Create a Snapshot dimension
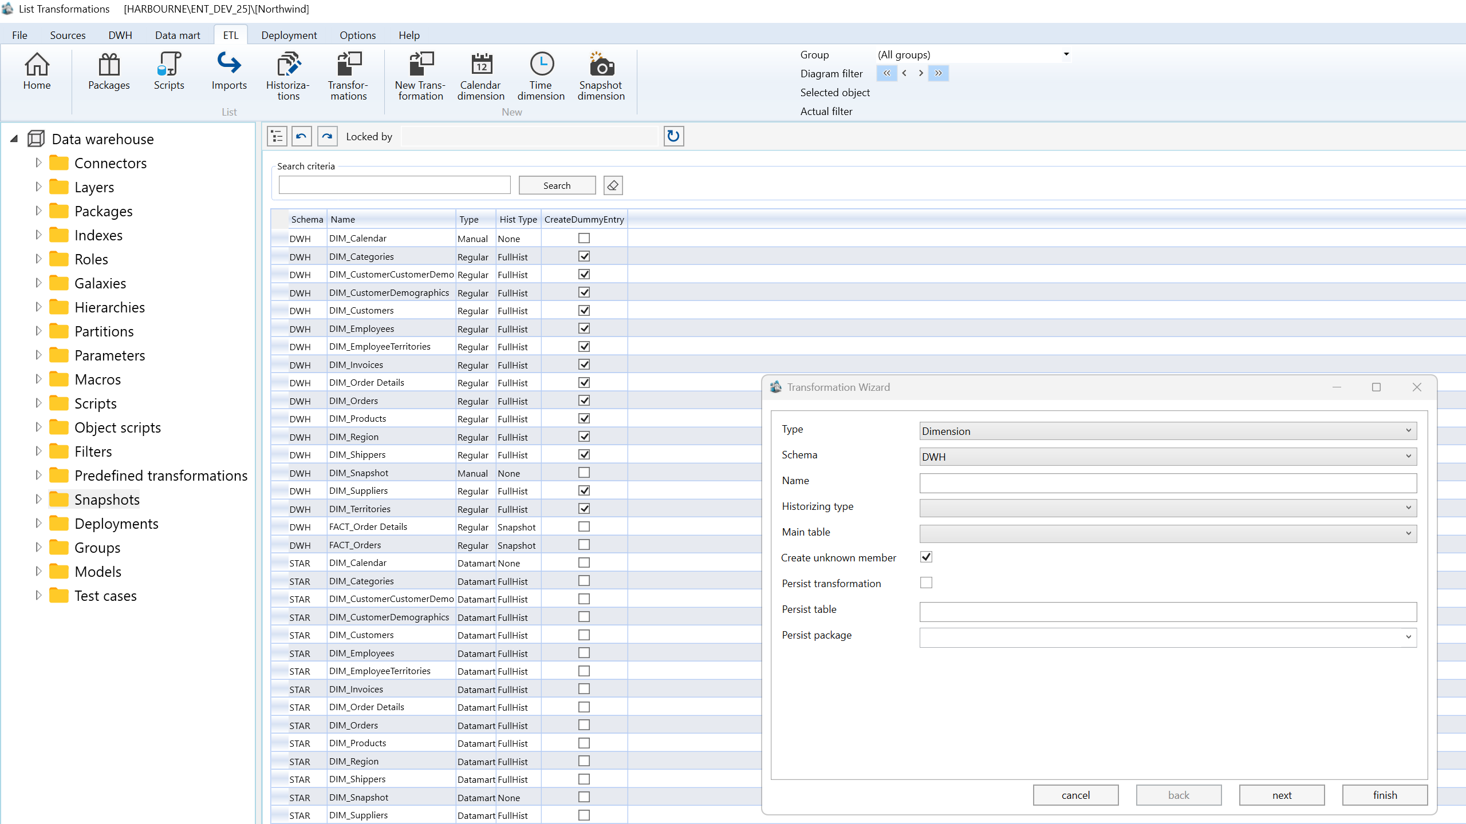 [601, 76]
